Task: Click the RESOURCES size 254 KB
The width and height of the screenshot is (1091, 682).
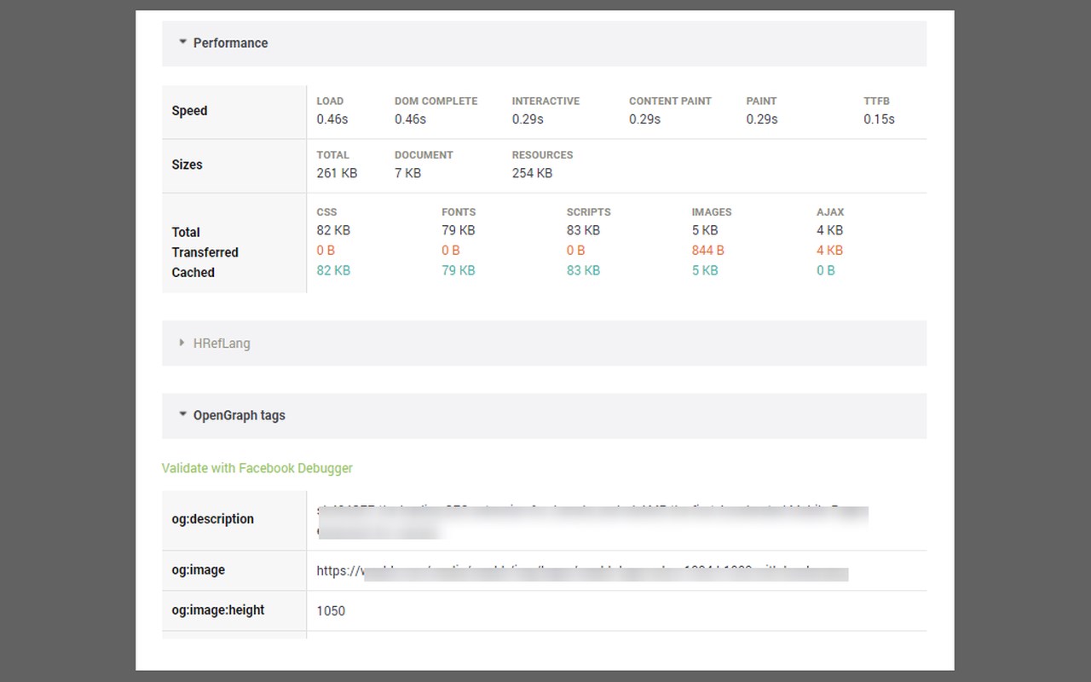Action: click(532, 173)
